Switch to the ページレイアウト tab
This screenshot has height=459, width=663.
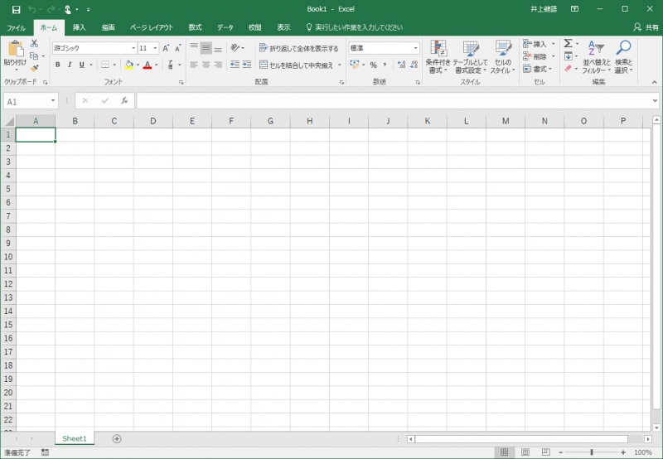pyautogui.click(x=152, y=27)
